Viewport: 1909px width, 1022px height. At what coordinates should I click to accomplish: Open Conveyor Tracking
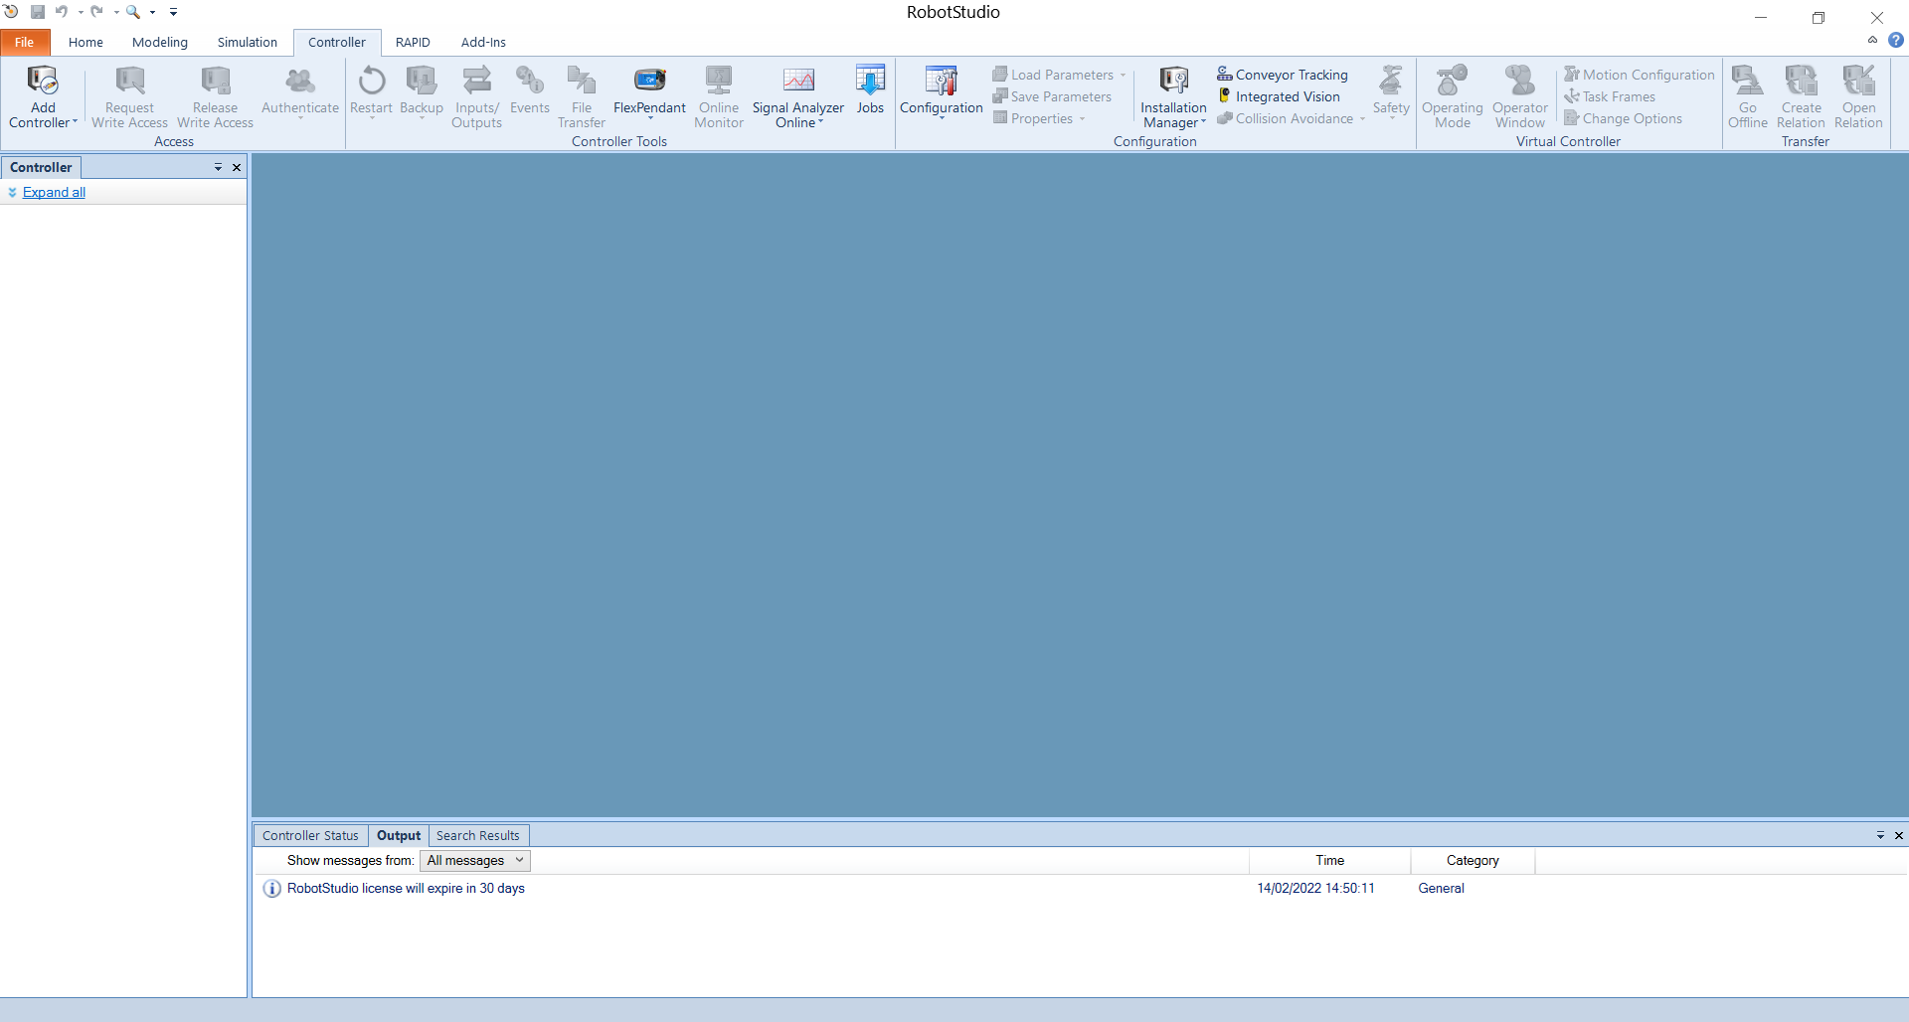pyautogui.click(x=1283, y=75)
